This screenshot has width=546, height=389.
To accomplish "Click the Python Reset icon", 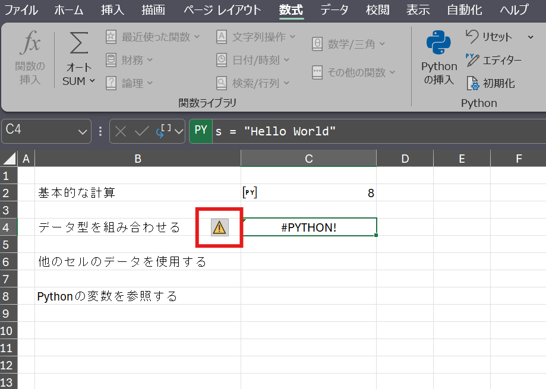I will click(x=472, y=36).
